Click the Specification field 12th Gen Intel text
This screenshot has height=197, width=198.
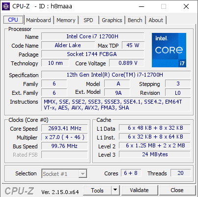coord(116,75)
